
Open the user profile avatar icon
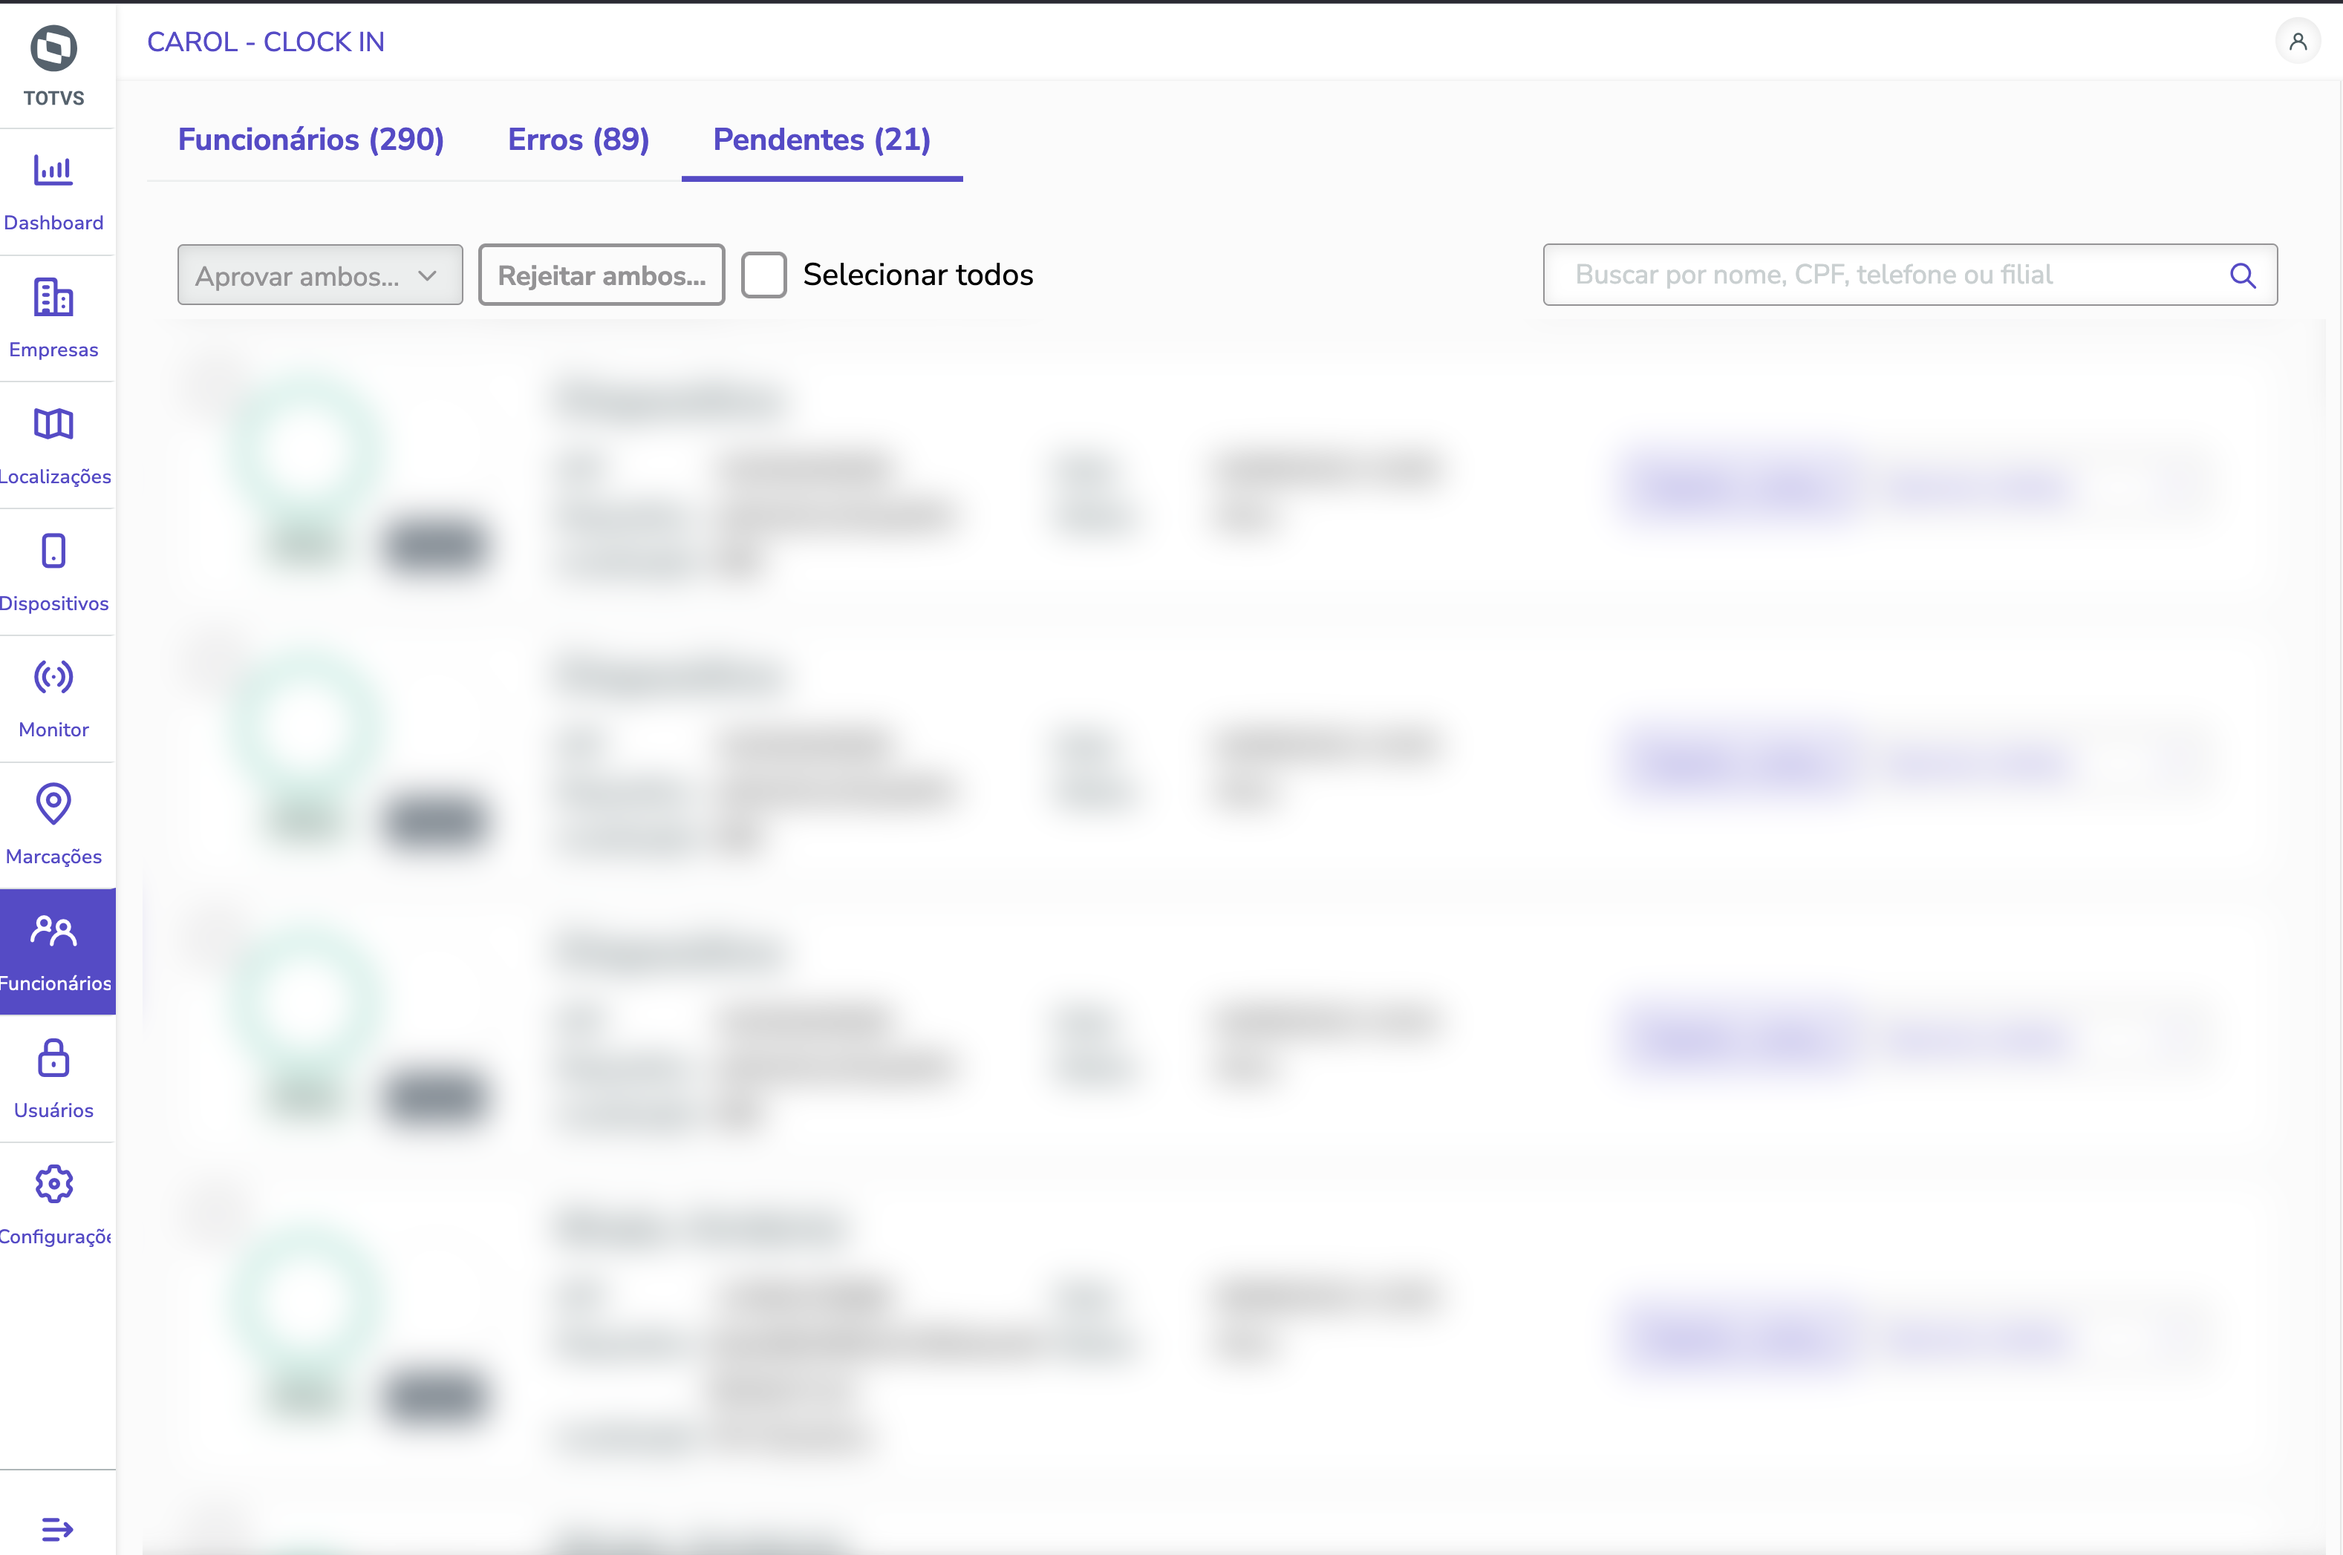tap(2298, 42)
